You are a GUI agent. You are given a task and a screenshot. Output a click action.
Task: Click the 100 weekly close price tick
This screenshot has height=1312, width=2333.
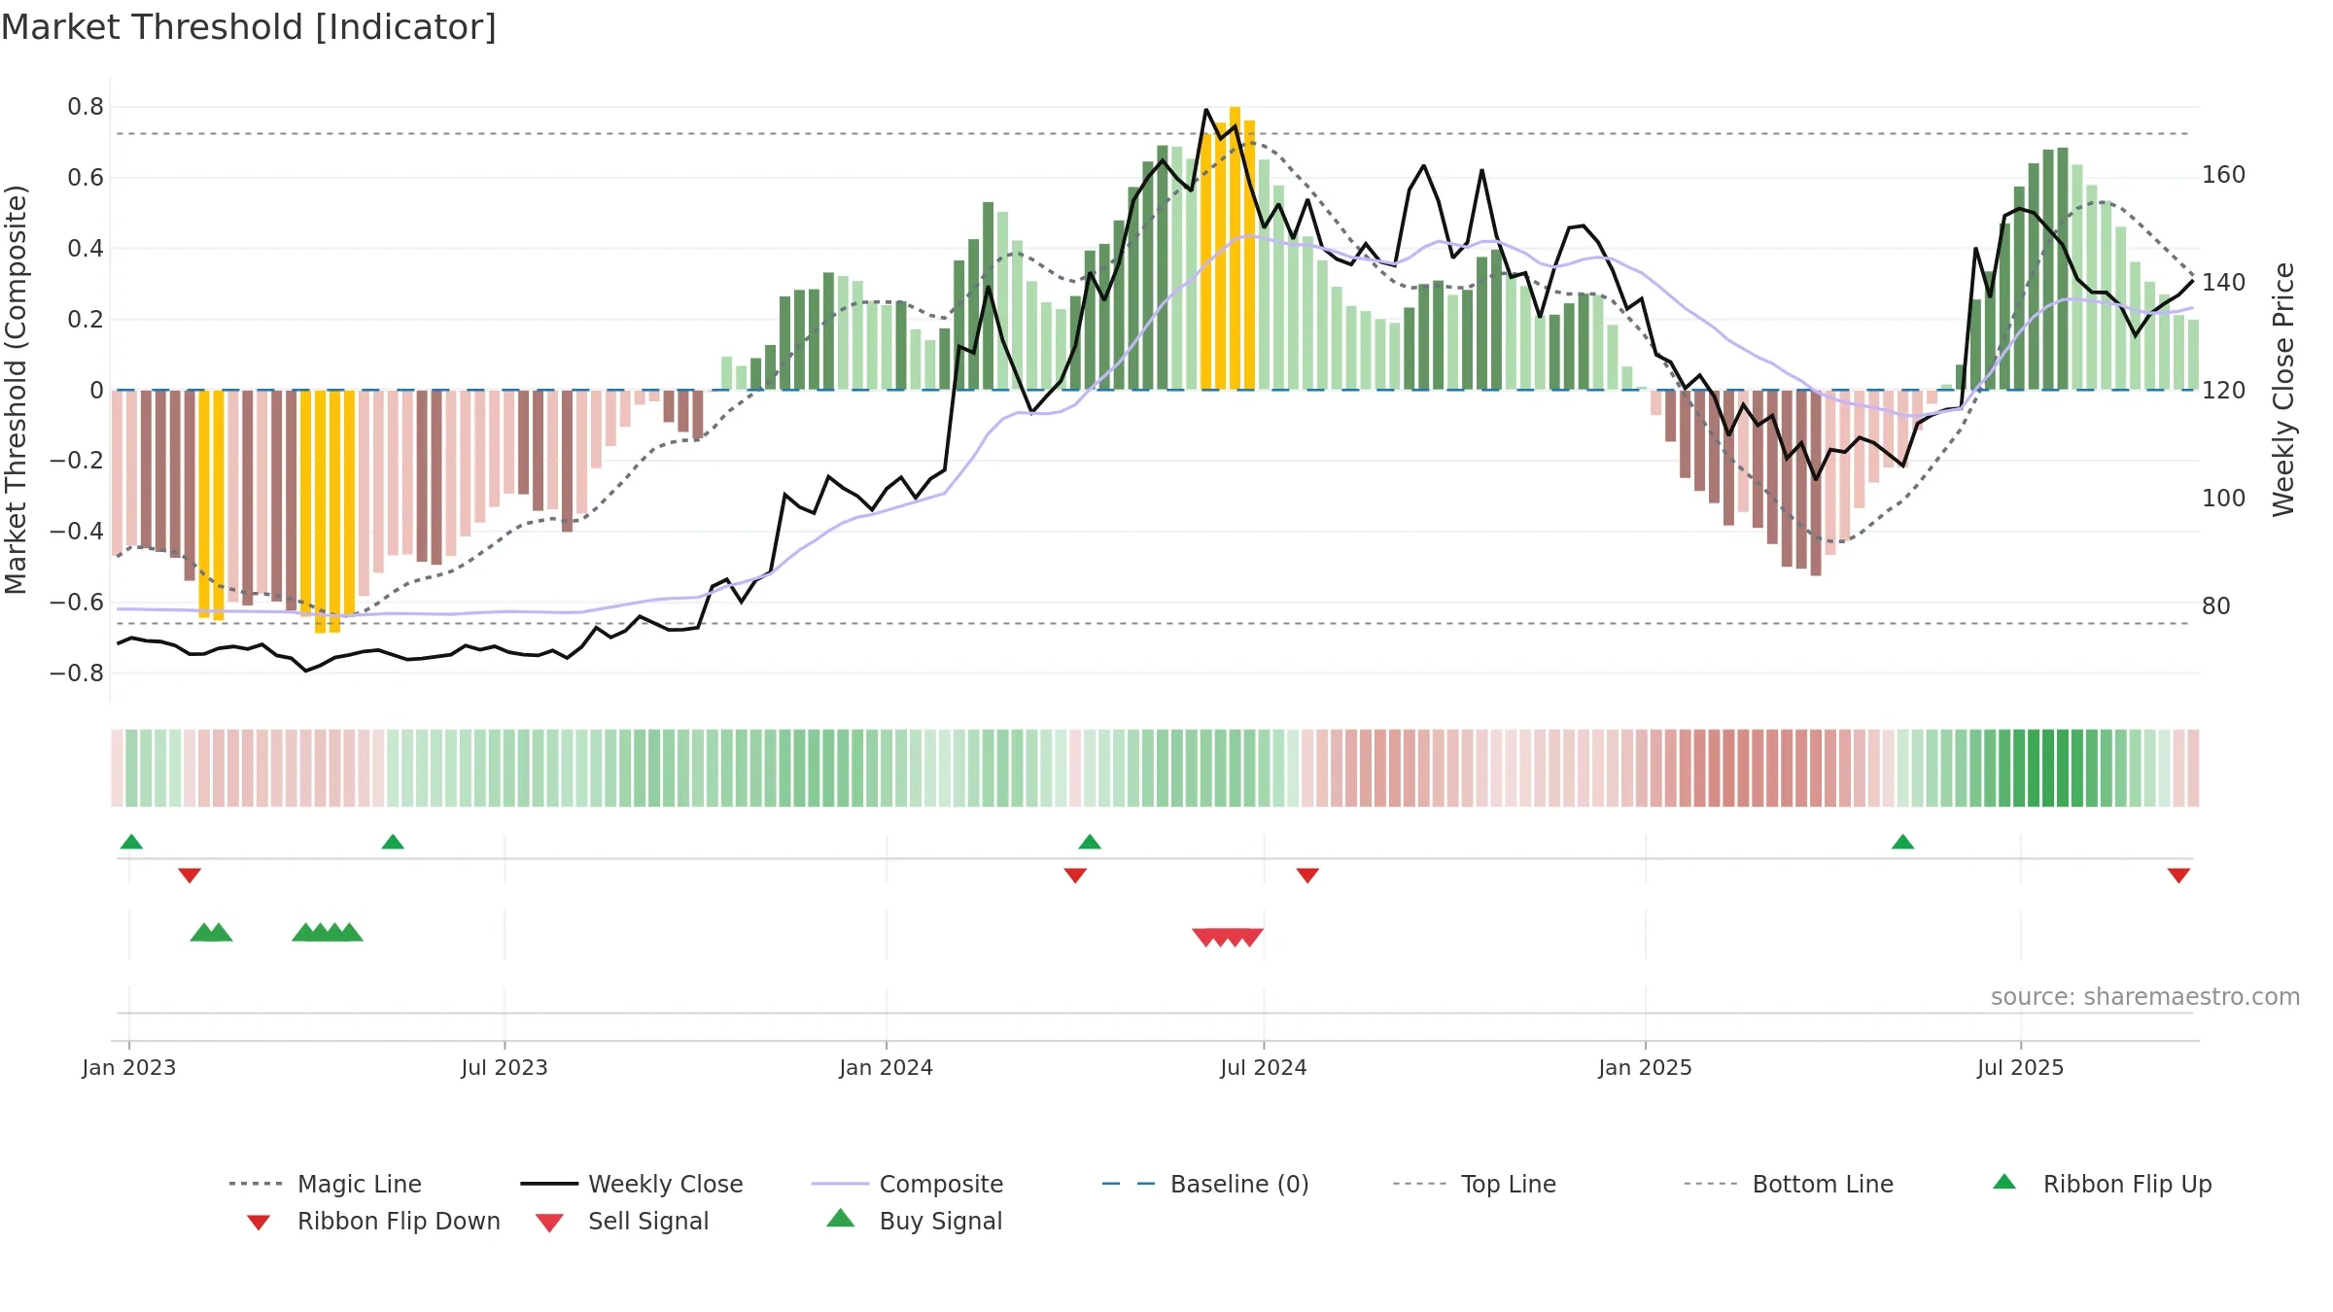pos(2224,499)
